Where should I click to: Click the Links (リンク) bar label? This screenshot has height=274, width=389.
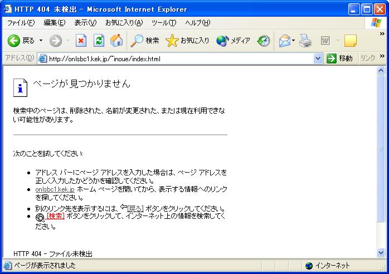[x=368, y=58]
